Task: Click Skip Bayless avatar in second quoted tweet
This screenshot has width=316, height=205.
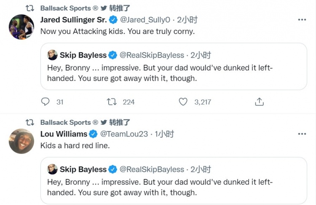Action: (x=52, y=169)
